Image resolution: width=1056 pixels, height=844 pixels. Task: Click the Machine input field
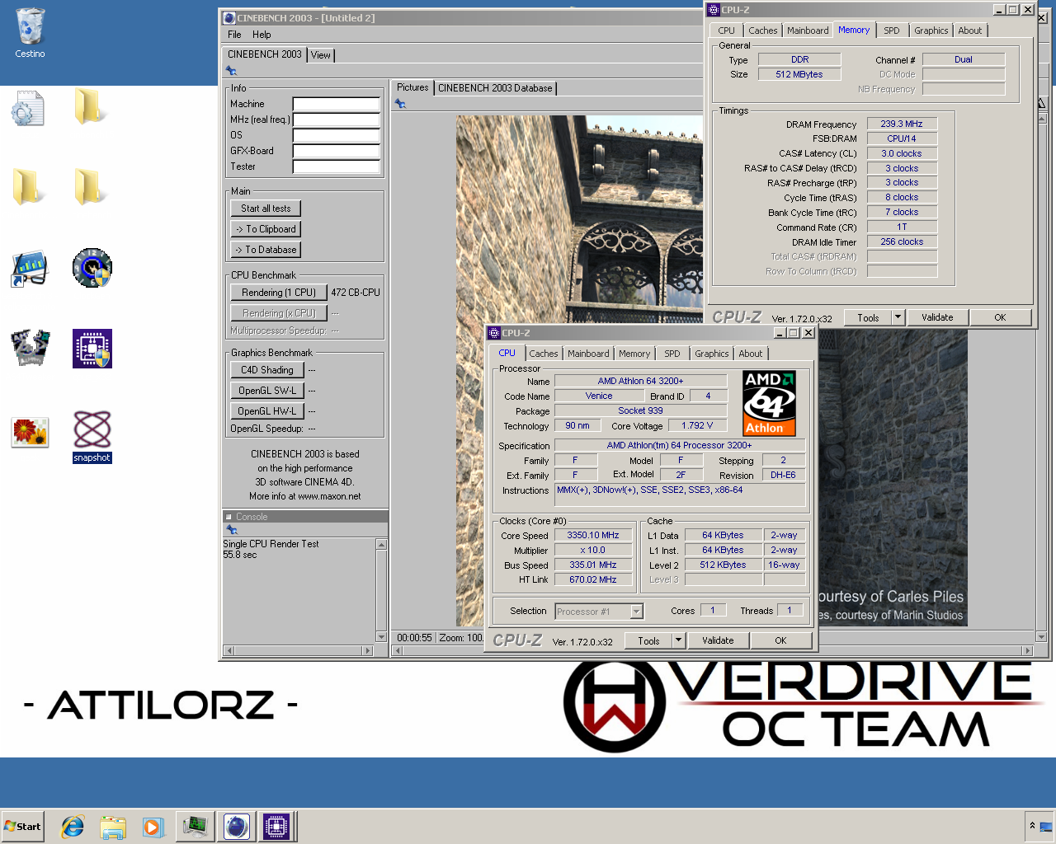(x=336, y=104)
